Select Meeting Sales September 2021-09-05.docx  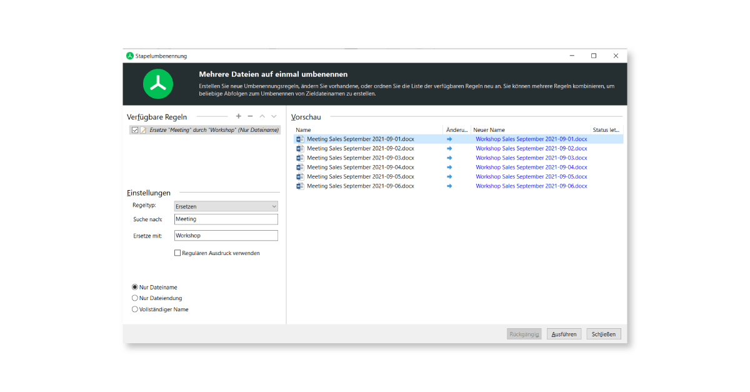point(360,177)
